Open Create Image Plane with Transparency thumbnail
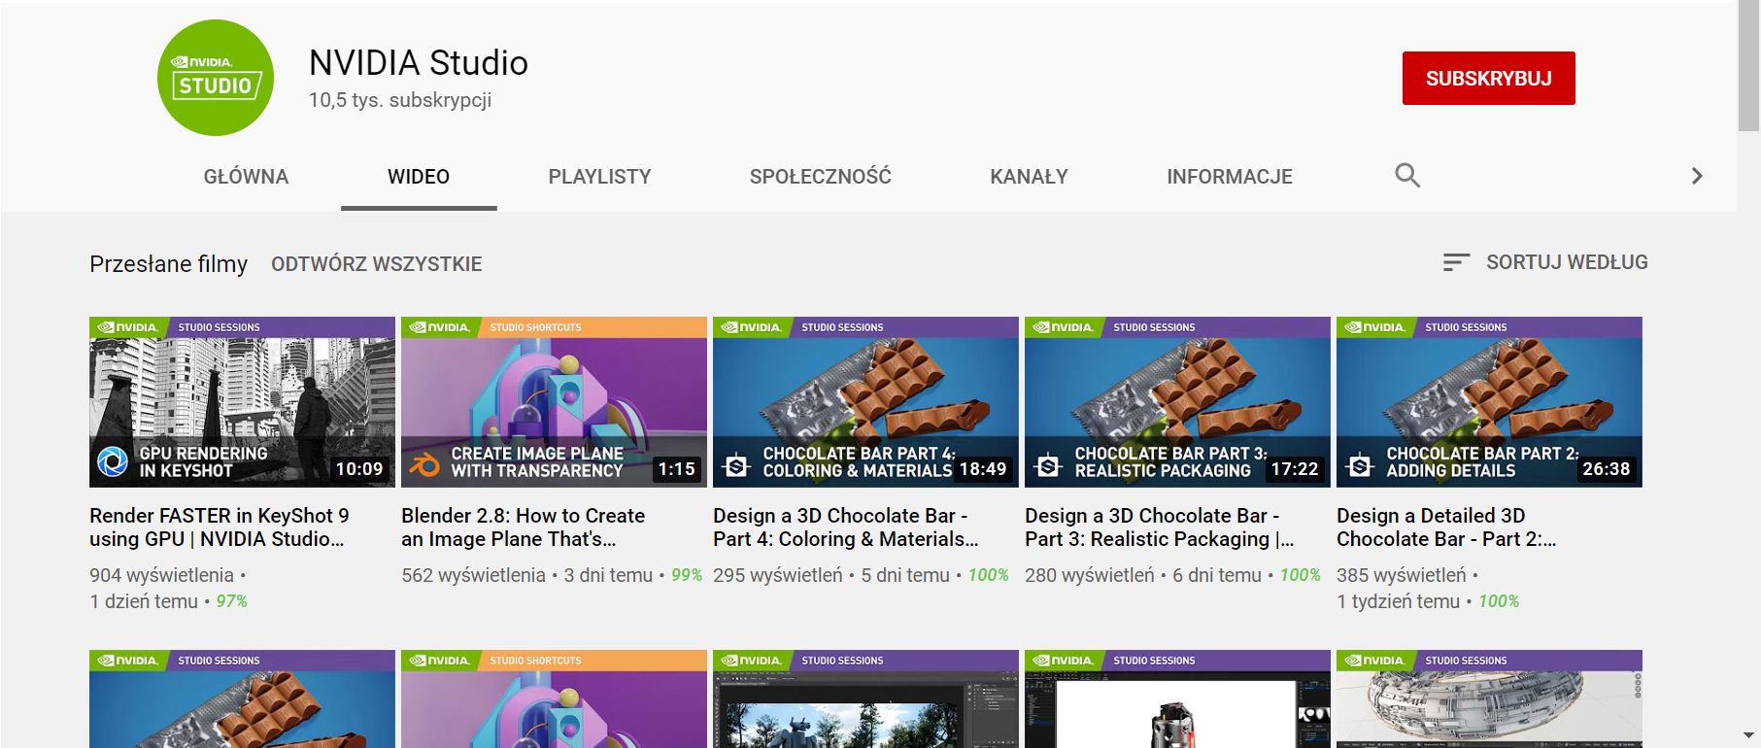This screenshot has height=748, width=1761. click(554, 402)
